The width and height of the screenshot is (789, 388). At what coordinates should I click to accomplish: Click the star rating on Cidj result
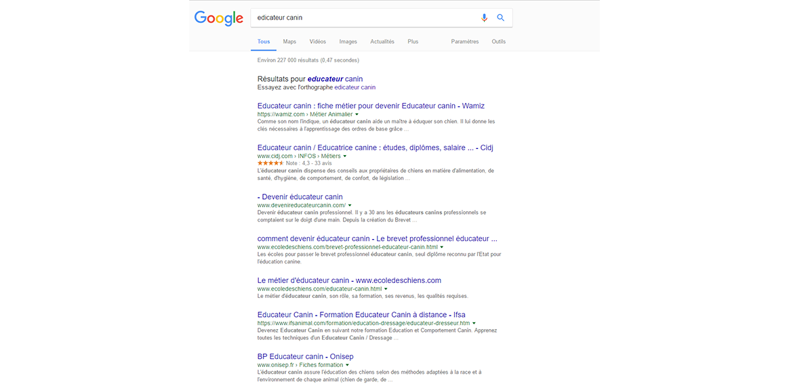point(270,163)
